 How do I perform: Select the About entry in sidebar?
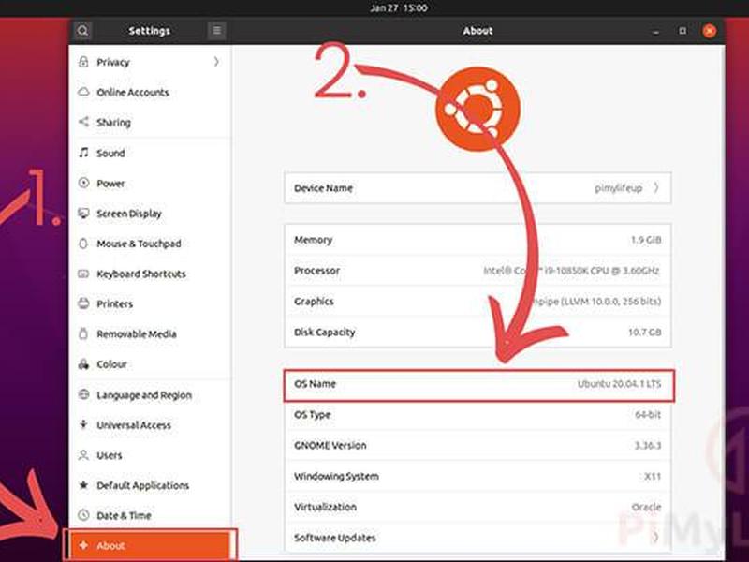click(x=150, y=545)
